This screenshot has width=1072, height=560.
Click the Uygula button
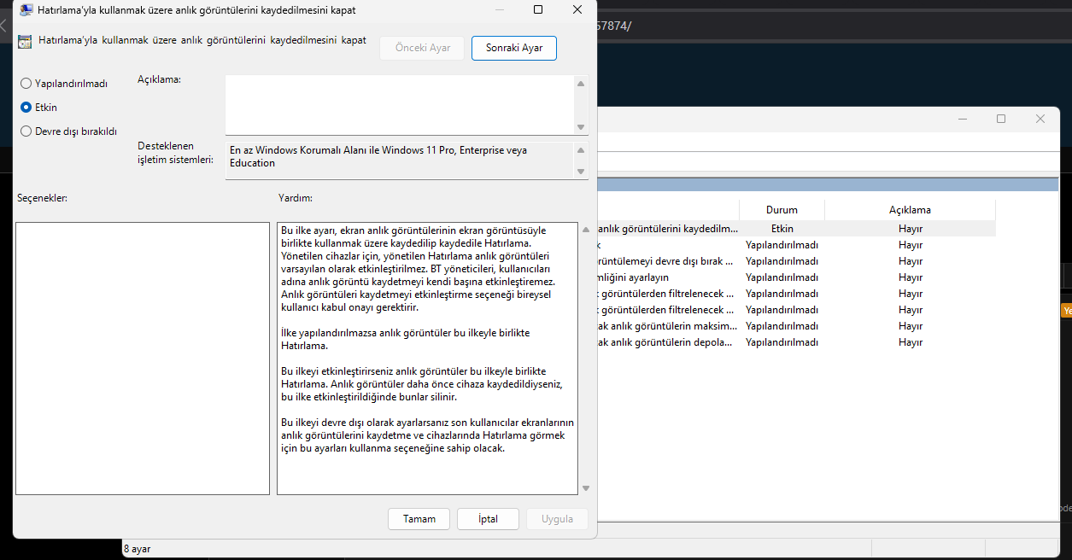pyautogui.click(x=557, y=519)
